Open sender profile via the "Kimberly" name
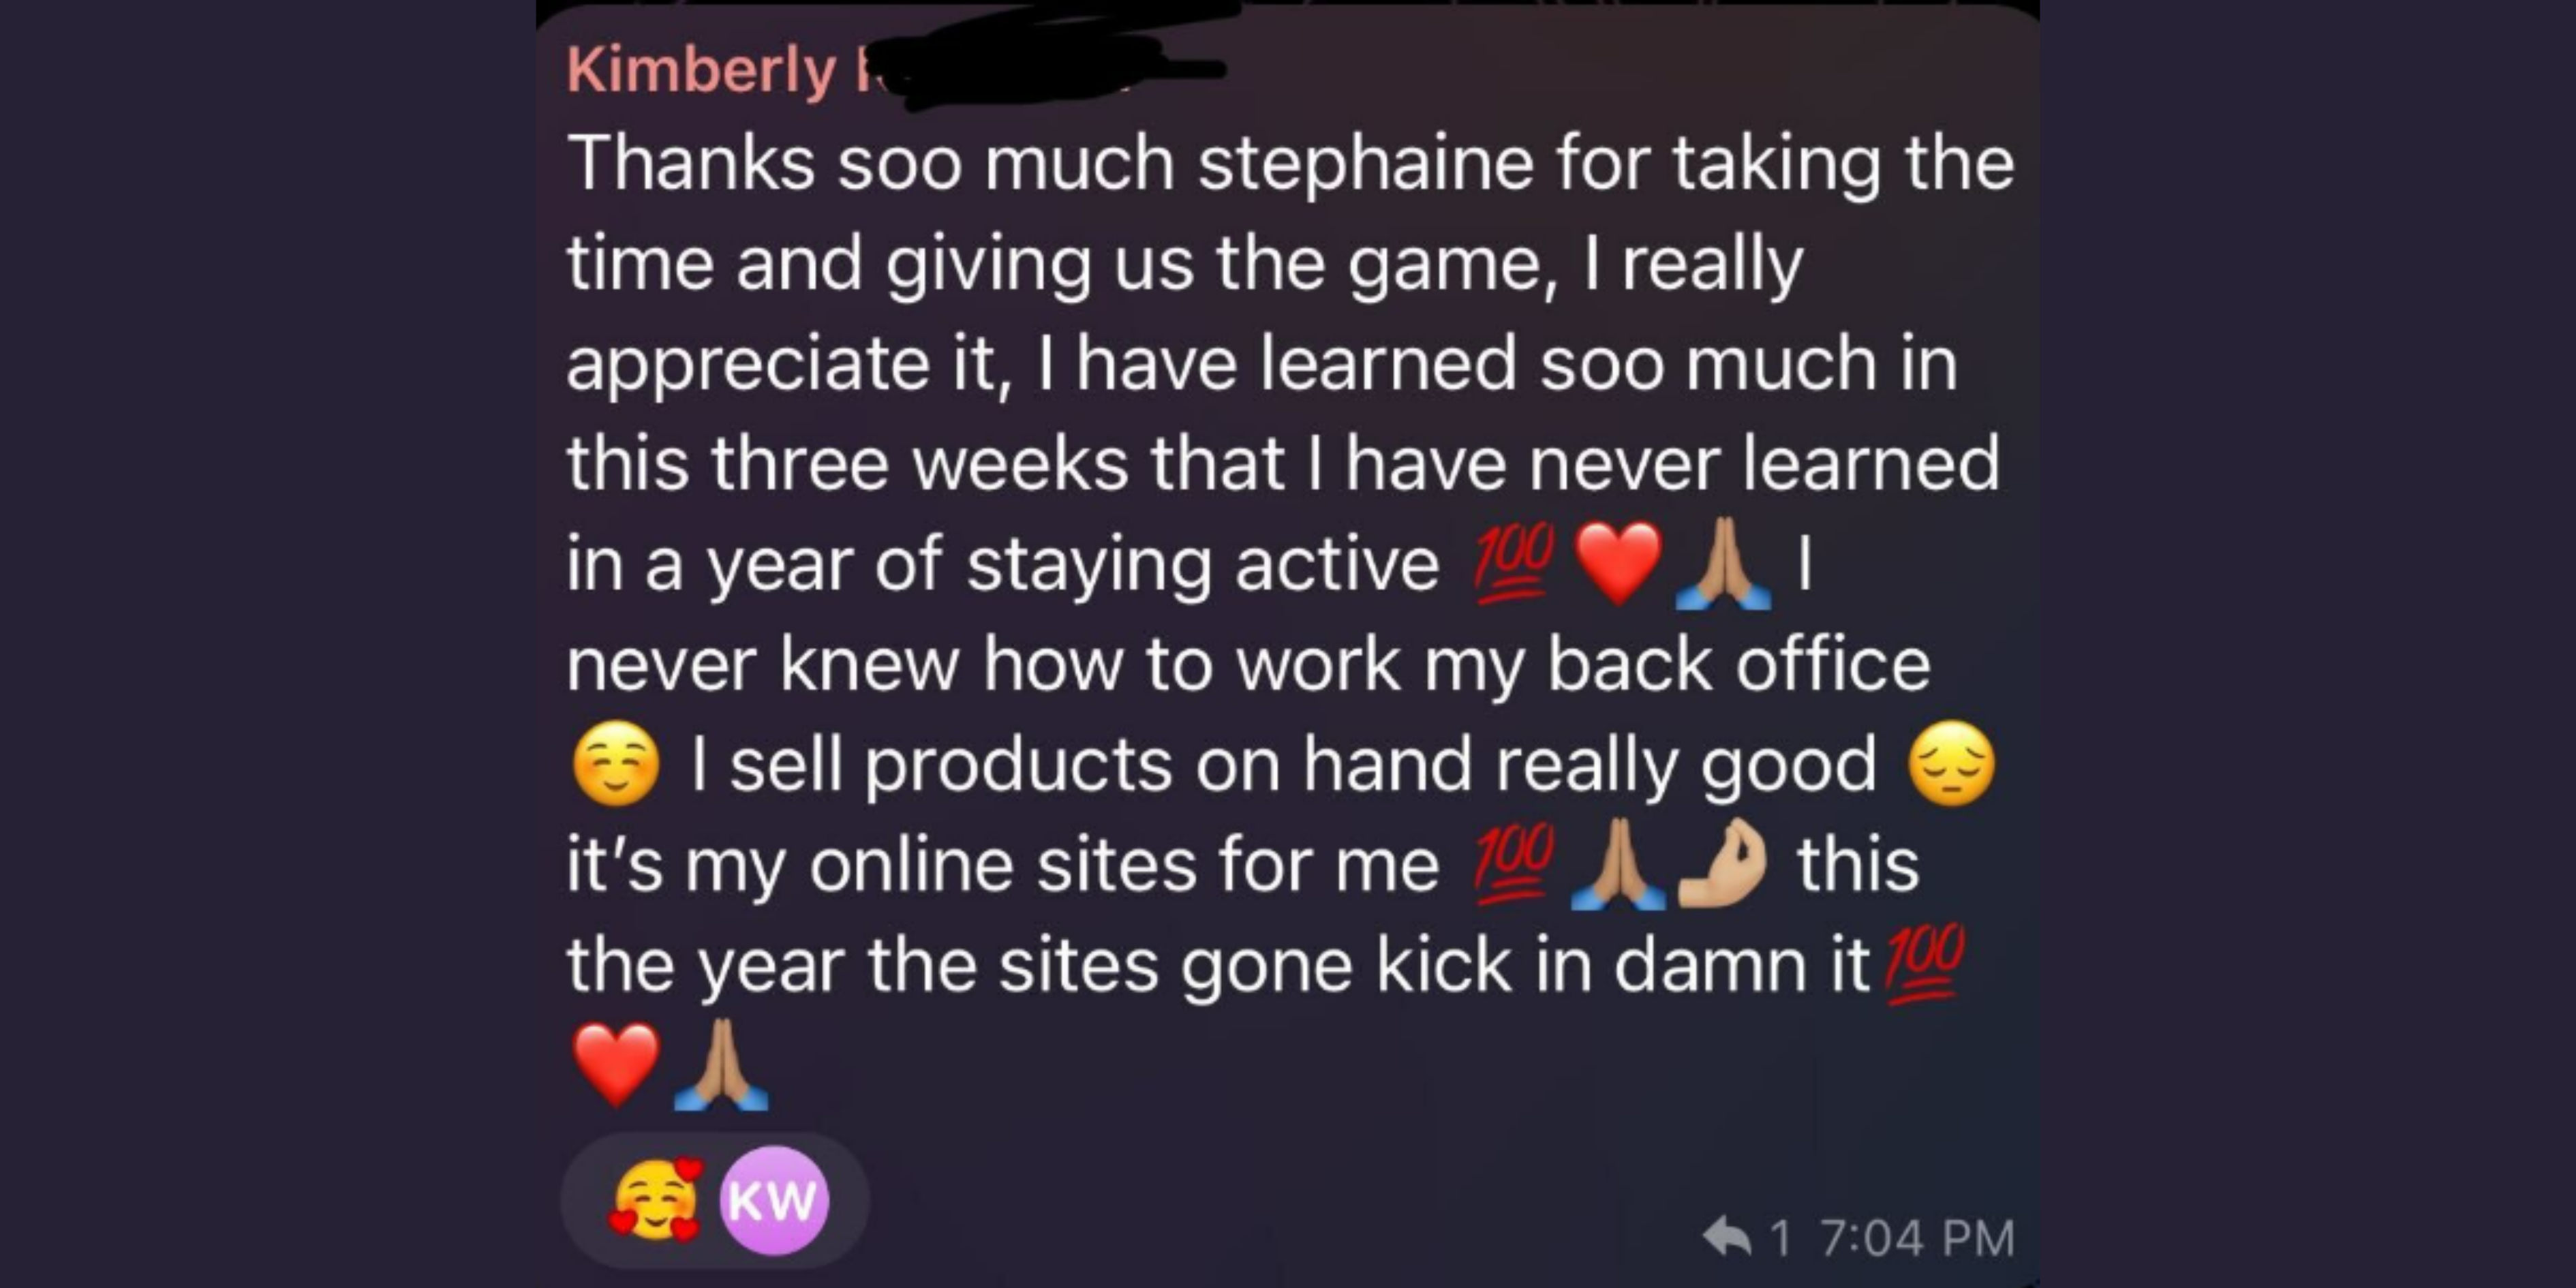The height and width of the screenshot is (1288, 2576). (x=701, y=70)
